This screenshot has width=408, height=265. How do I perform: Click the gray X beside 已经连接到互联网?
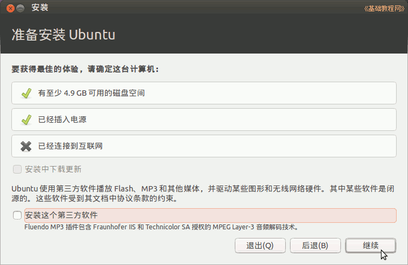click(26, 147)
